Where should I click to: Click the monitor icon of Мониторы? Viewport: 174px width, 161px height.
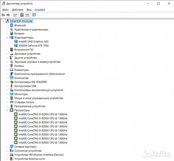coord(12,94)
